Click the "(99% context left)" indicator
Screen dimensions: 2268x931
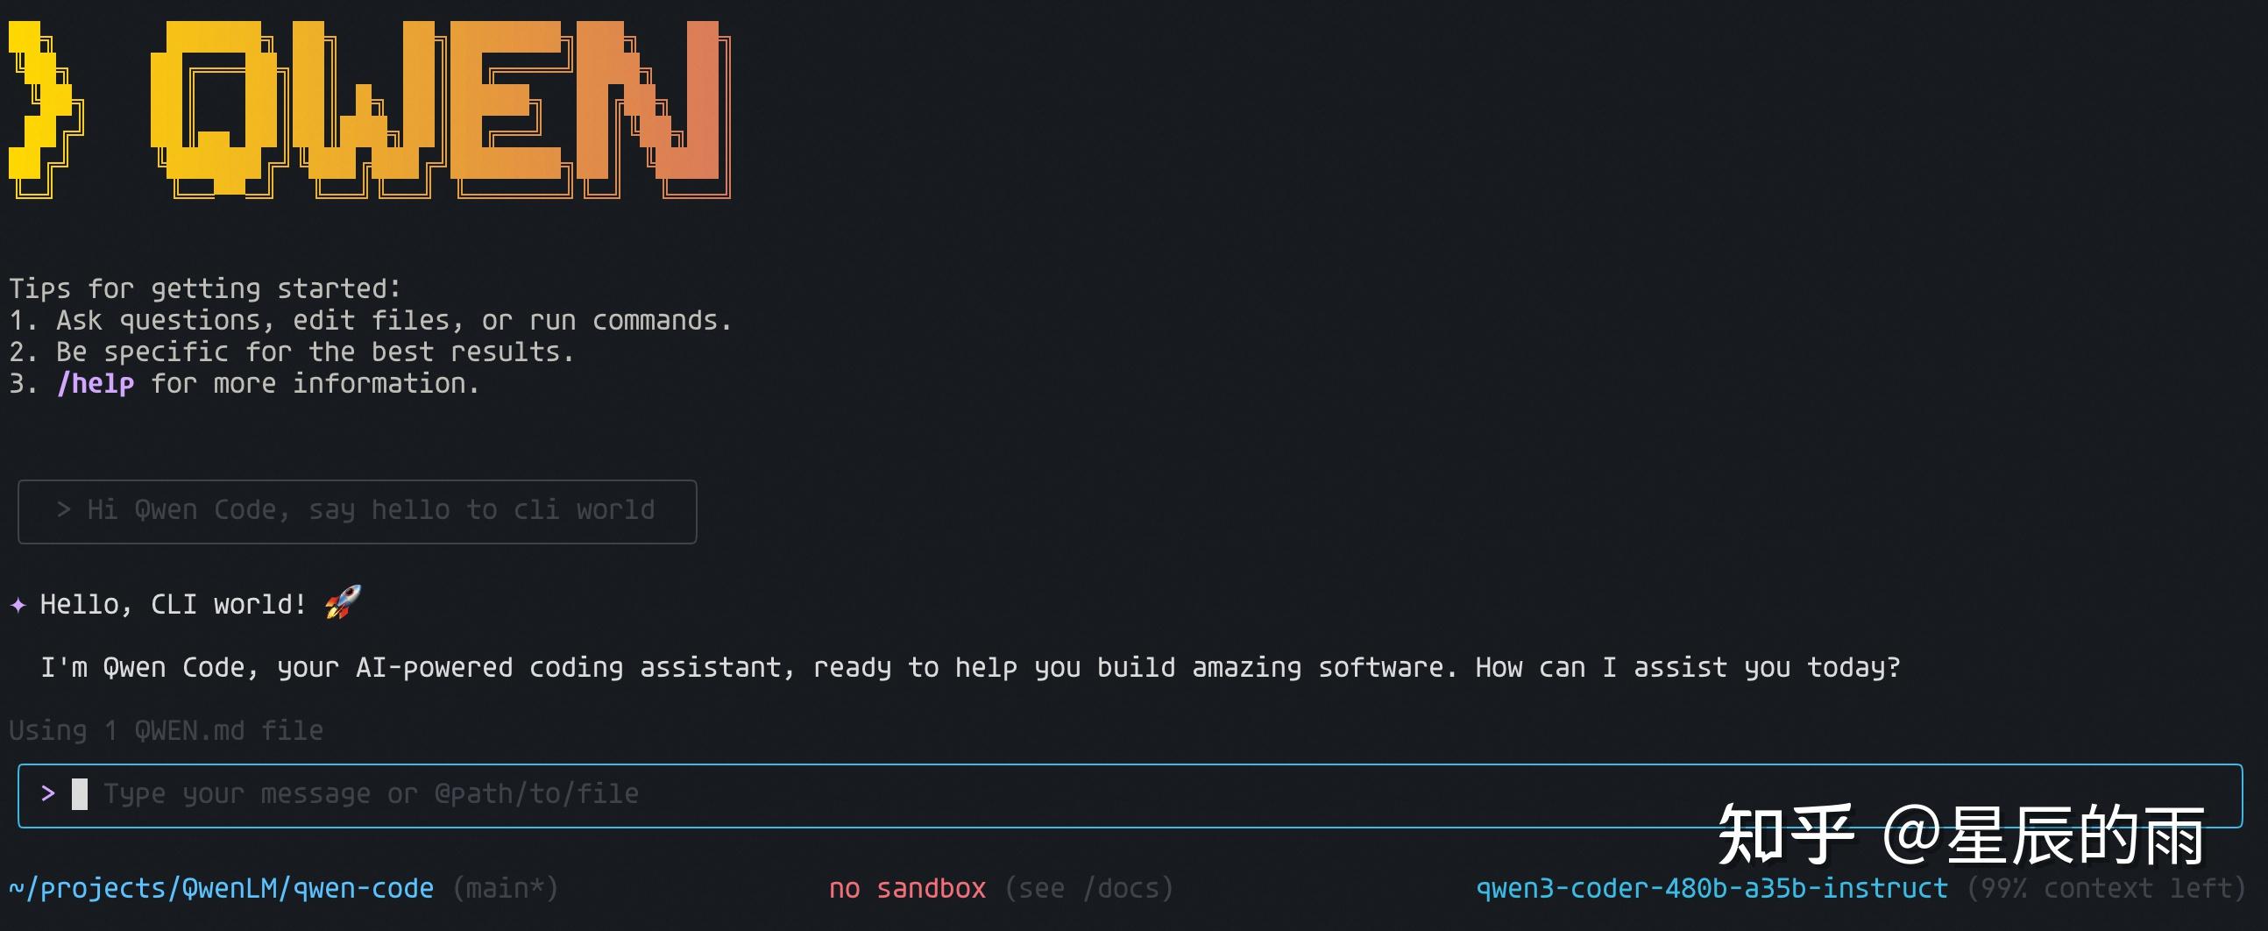pos(2105,888)
